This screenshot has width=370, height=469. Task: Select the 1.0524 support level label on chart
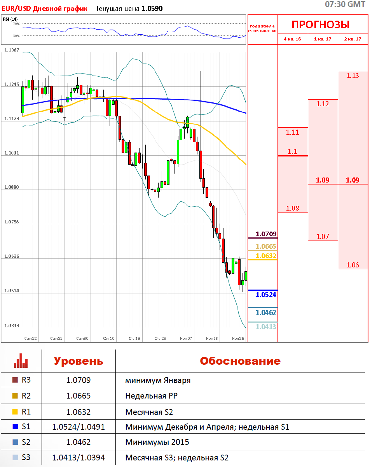point(266,295)
